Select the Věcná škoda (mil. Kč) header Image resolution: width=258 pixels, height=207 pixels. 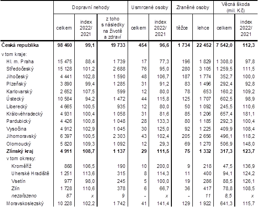[x=236, y=7]
